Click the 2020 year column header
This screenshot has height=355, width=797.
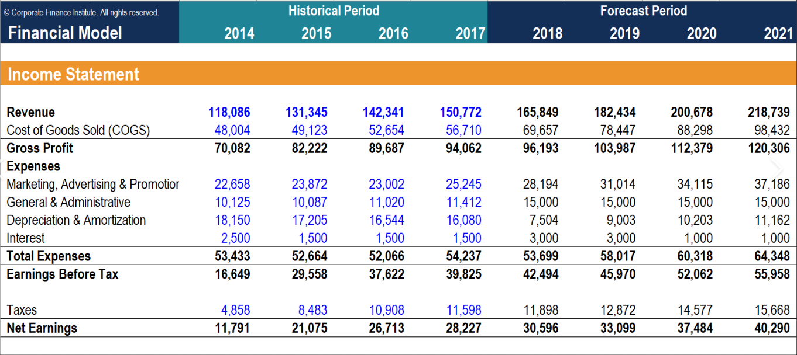click(702, 33)
